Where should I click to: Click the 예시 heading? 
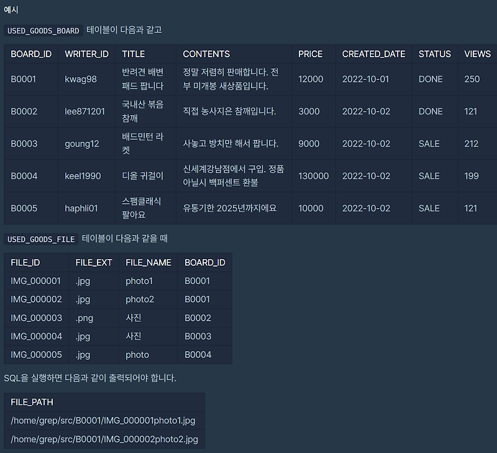coord(11,10)
